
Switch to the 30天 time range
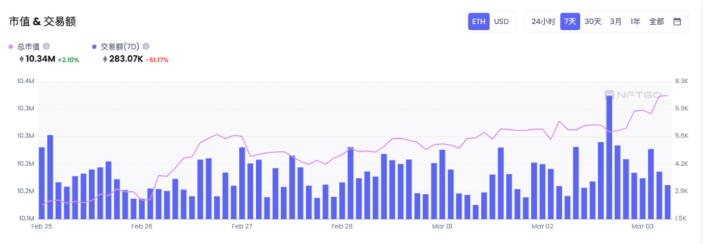(593, 21)
